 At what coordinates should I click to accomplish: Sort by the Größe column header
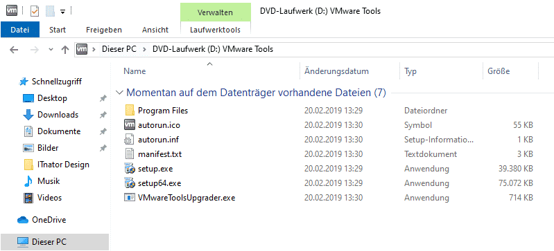499,71
